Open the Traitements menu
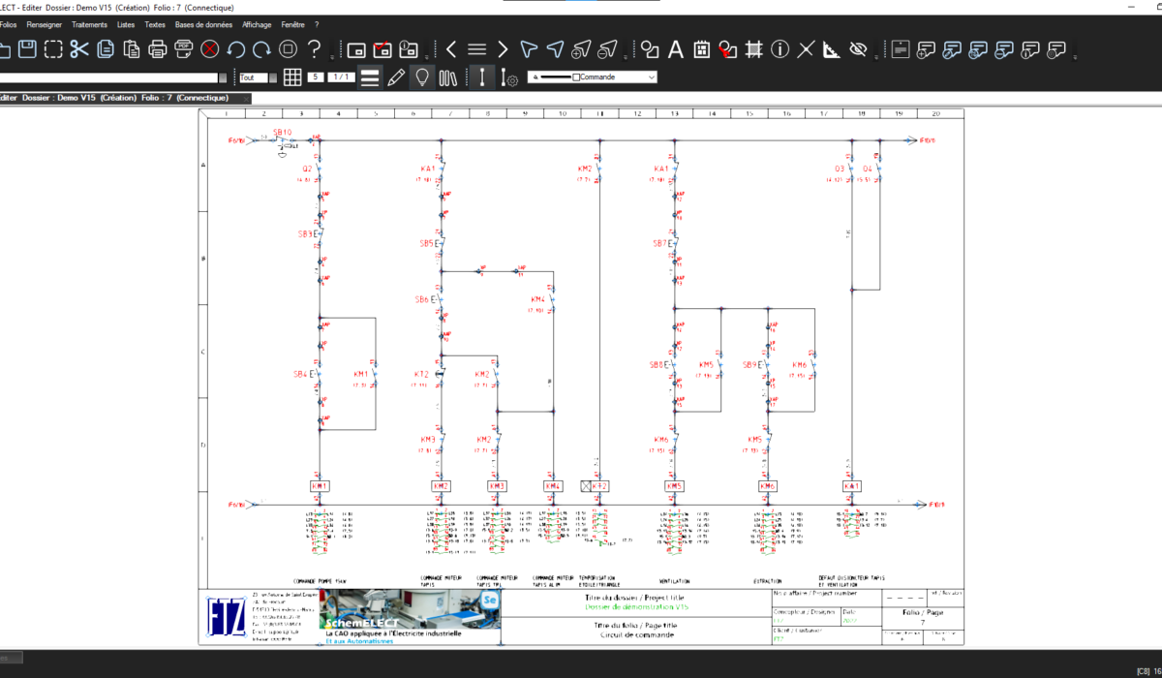Screen dimensions: 1162x678 (89, 24)
